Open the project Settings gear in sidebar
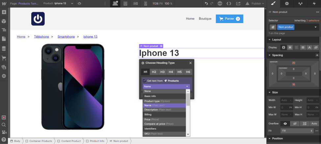The height and width of the screenshot is (144, 321). (4, 76)
